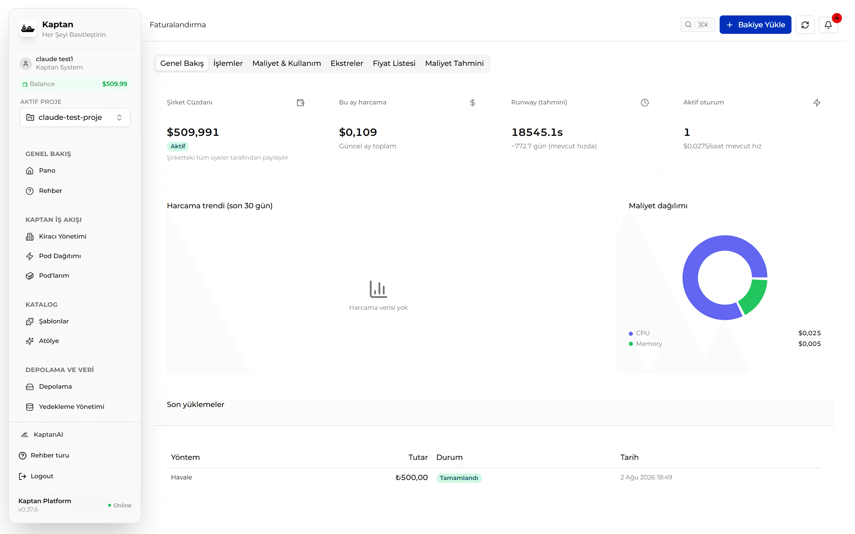Select the Genel Bakış tab
Viewport: 855px width, 534px height.
click(x=182, y=63)
